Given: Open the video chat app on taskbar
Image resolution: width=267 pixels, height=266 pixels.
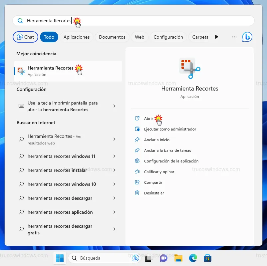Looking at the screenshot, I should click(x=163, y=258).
